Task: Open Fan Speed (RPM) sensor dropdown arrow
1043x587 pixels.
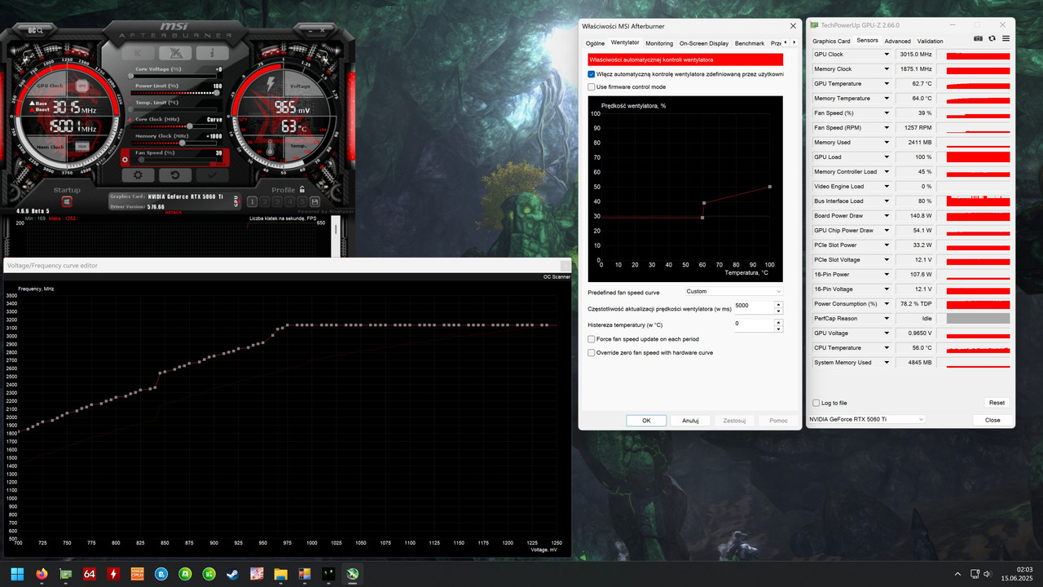Action: 887,128
